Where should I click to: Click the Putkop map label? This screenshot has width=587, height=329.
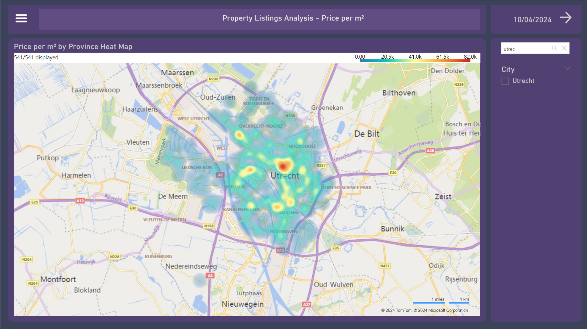[x=48, y=158]
